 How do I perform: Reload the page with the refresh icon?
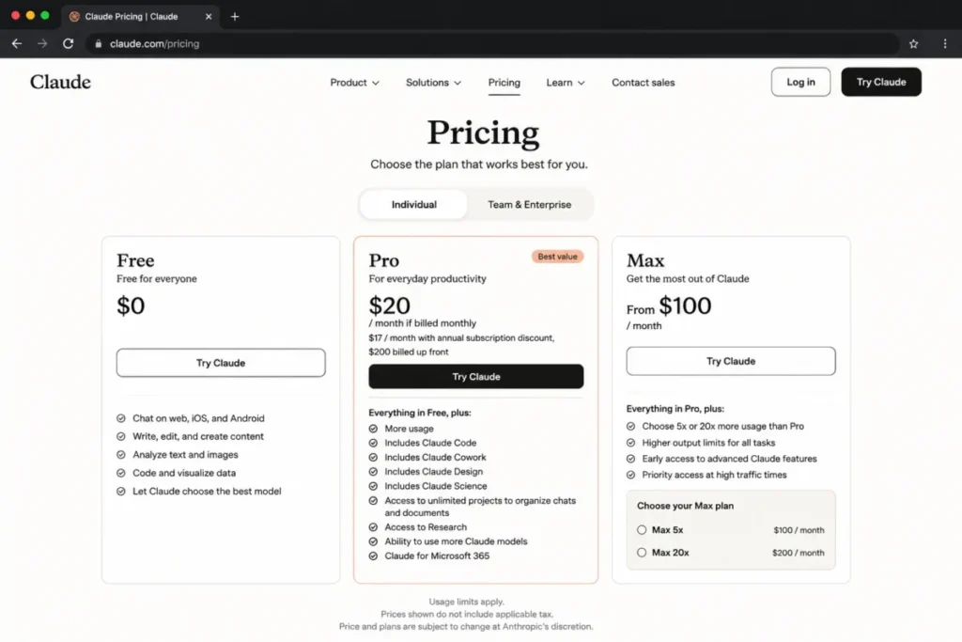pos(68,43)
